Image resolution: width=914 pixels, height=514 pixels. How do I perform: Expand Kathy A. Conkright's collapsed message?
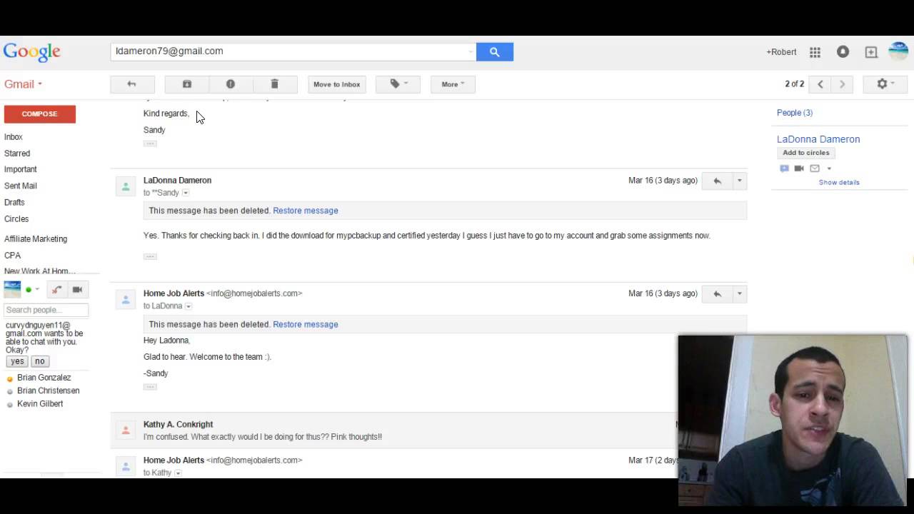tap(393, 430)
